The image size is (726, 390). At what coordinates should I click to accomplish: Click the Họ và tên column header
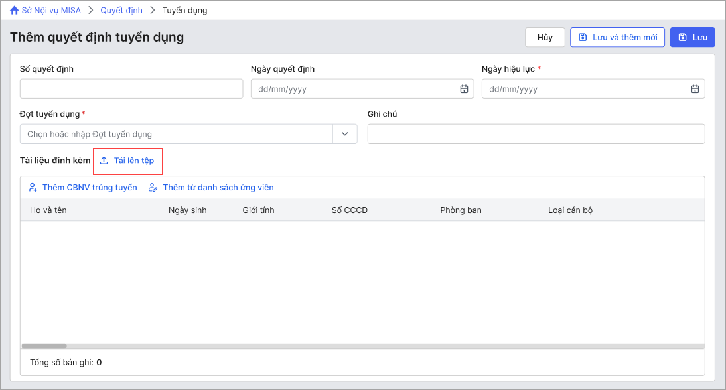pos(48,210)
